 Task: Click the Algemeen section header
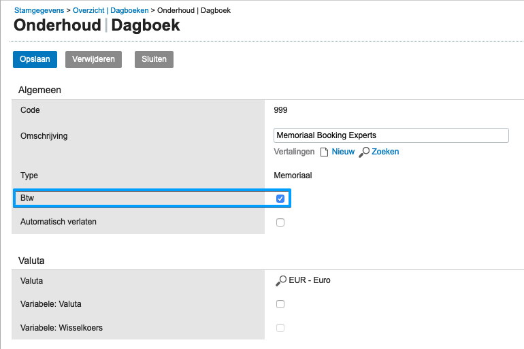[40, 90]
